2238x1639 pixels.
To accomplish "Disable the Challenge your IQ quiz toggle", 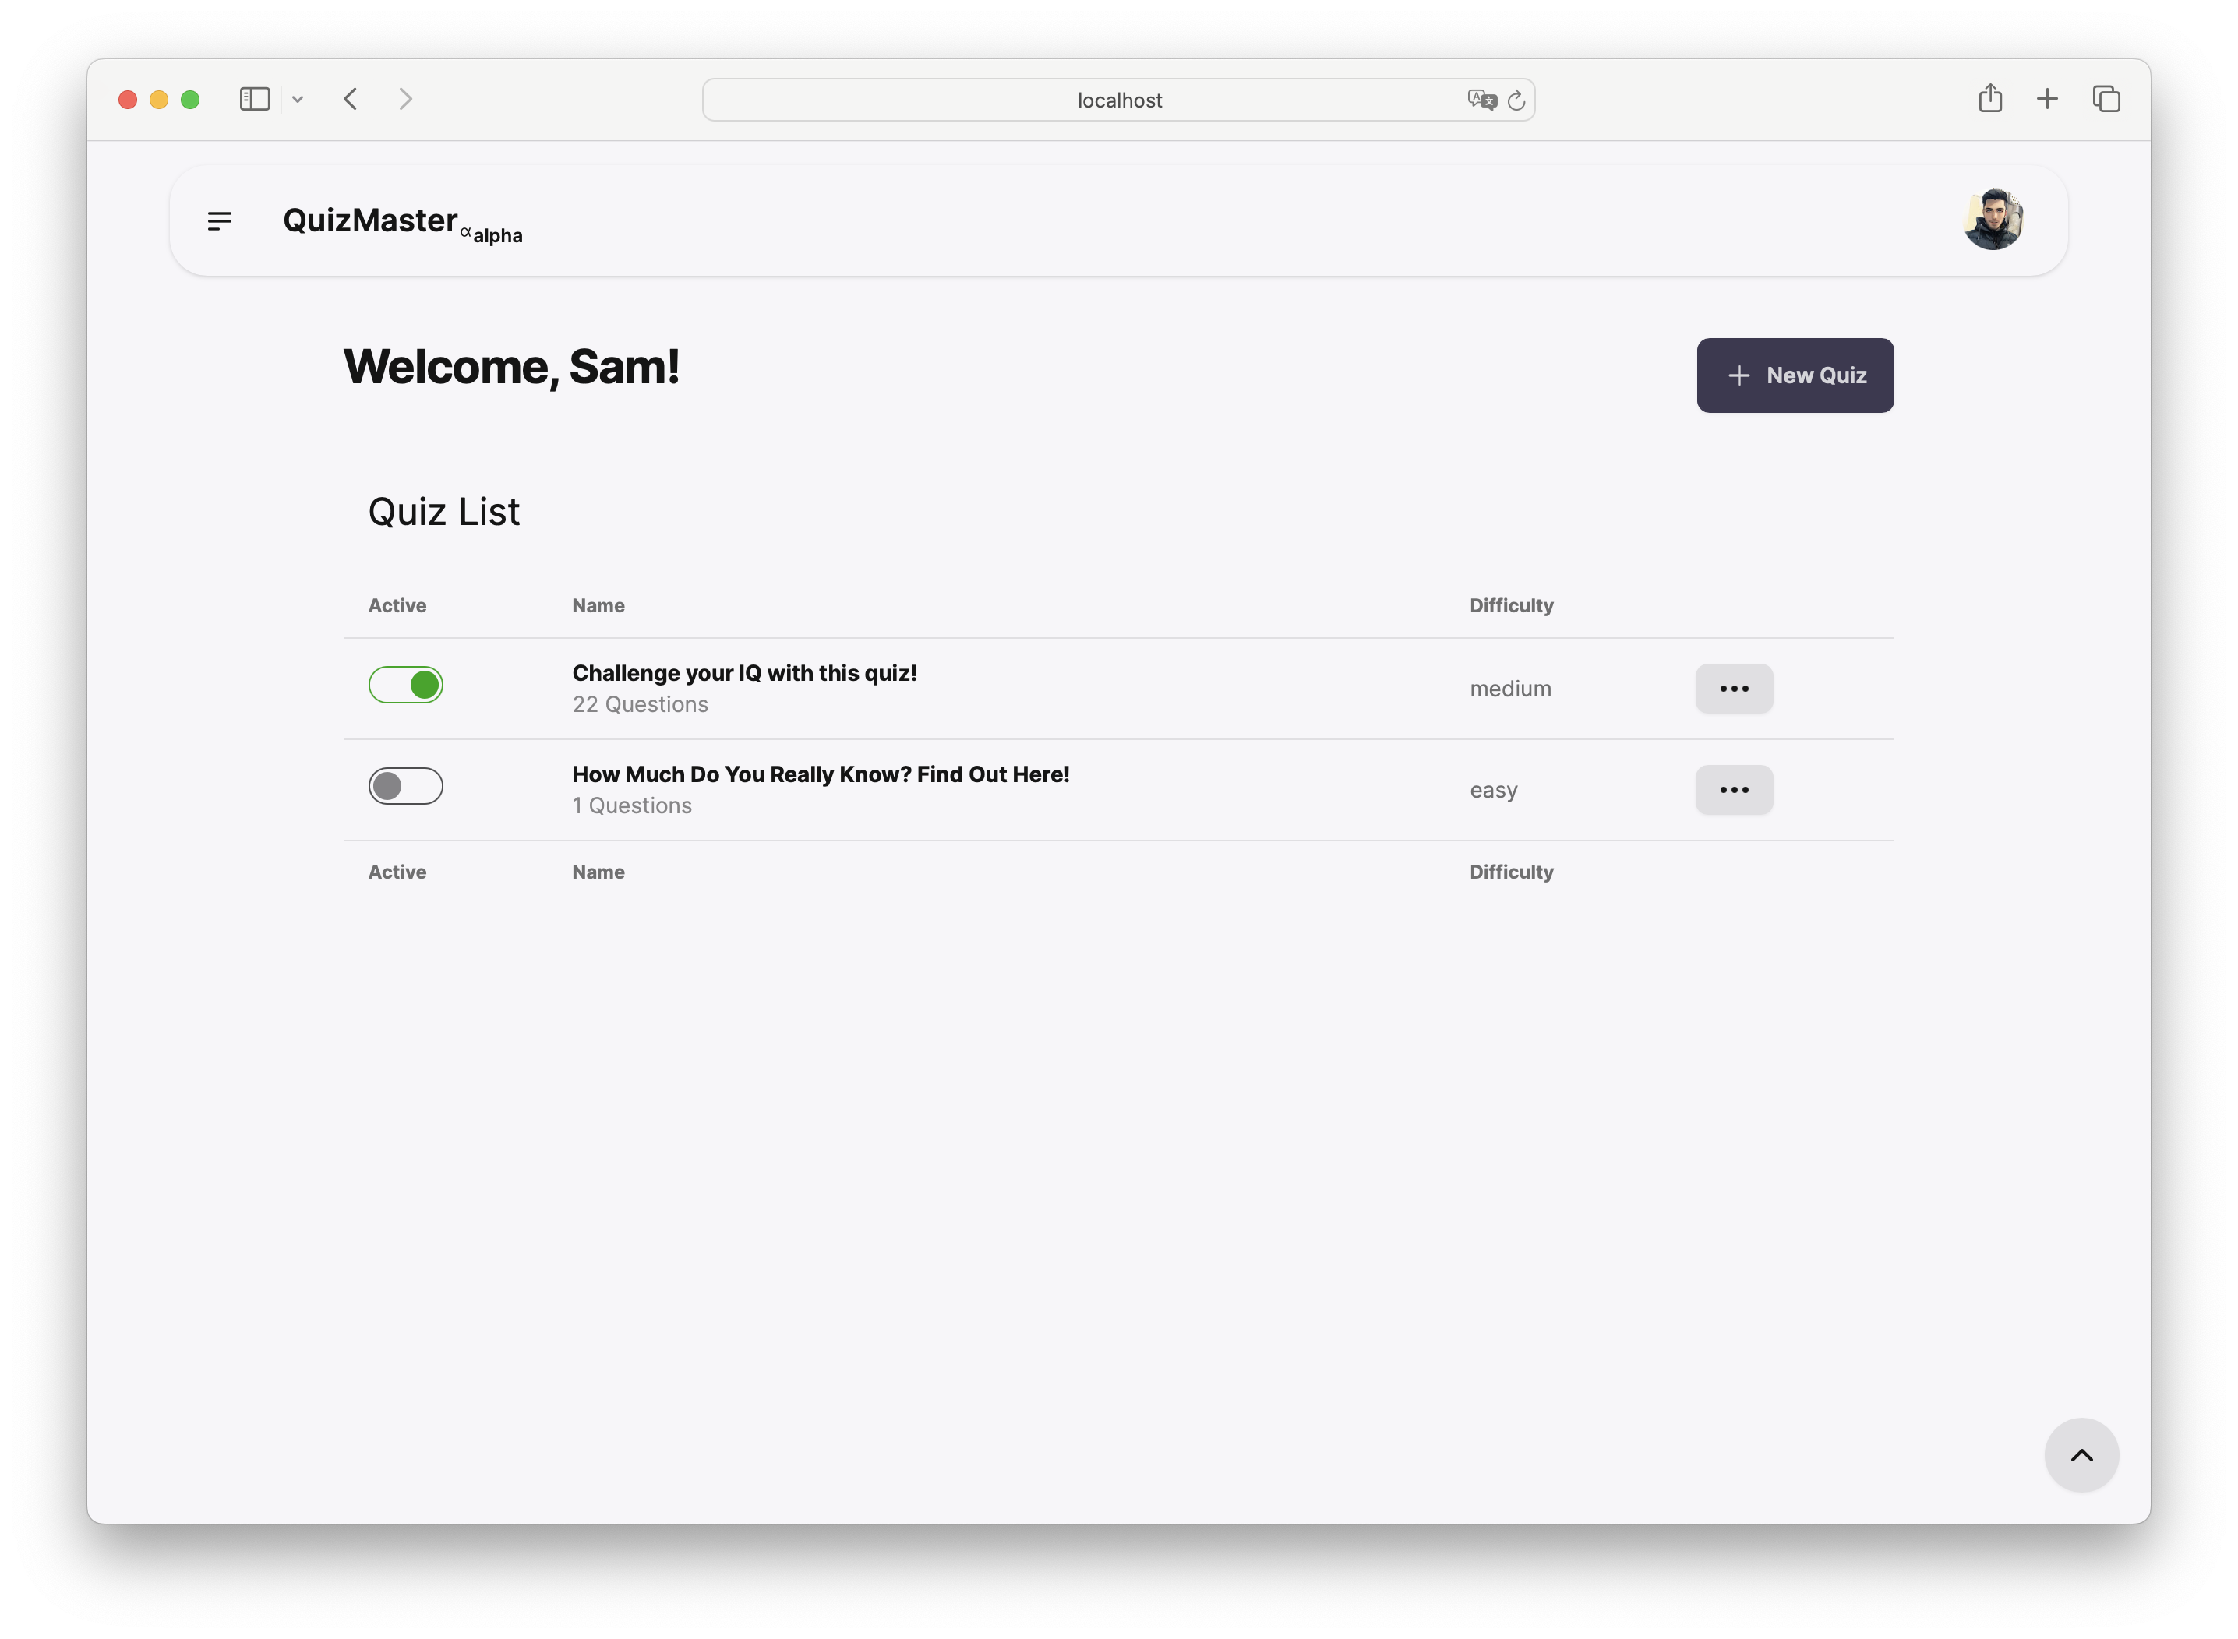I will point(406,685).
